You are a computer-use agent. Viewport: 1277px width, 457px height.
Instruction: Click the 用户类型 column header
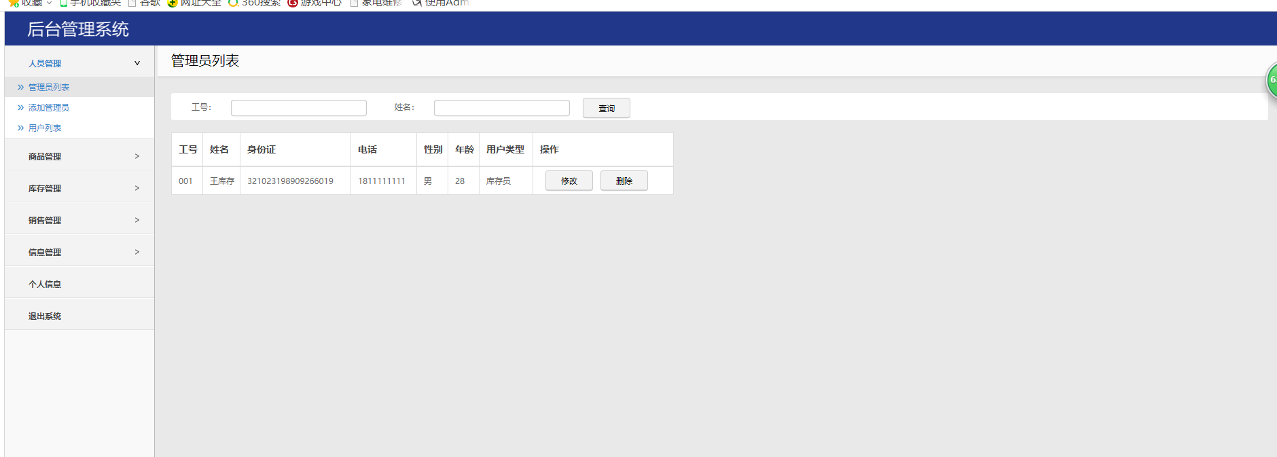pyautogui.click(x=505, y=149)
